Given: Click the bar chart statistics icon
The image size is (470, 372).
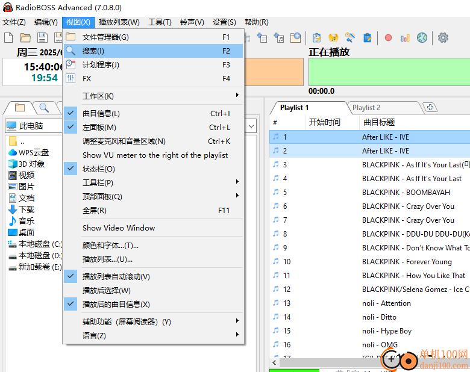Looking at the screenshot, I should [x=405, y=38].
